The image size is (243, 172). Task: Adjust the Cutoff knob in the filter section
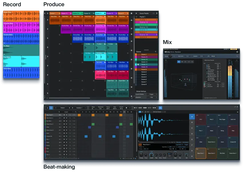click(151, 155)
